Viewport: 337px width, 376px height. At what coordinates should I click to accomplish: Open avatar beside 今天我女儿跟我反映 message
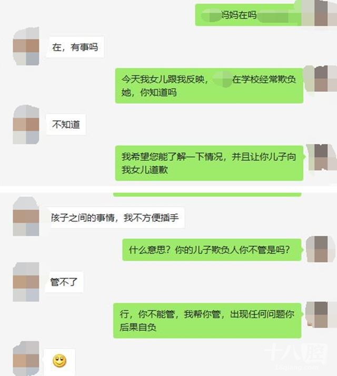321,79
